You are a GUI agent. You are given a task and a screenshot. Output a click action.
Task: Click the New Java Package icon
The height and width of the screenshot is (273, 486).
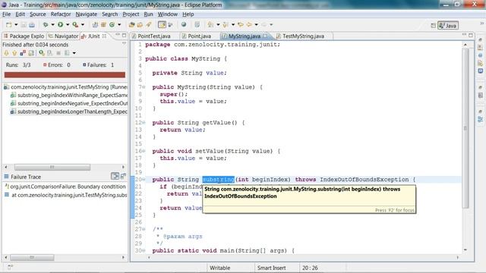[103, 25]
